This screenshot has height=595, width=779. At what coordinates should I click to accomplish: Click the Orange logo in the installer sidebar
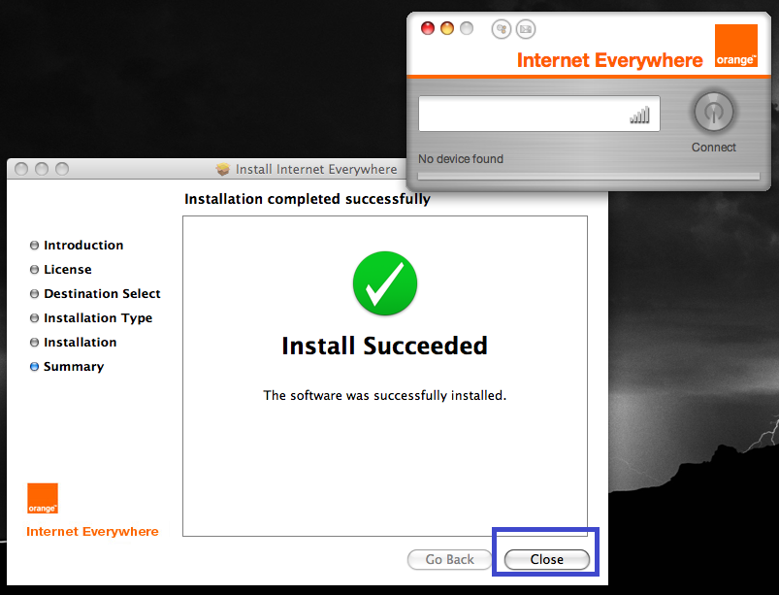click(43, 498)
